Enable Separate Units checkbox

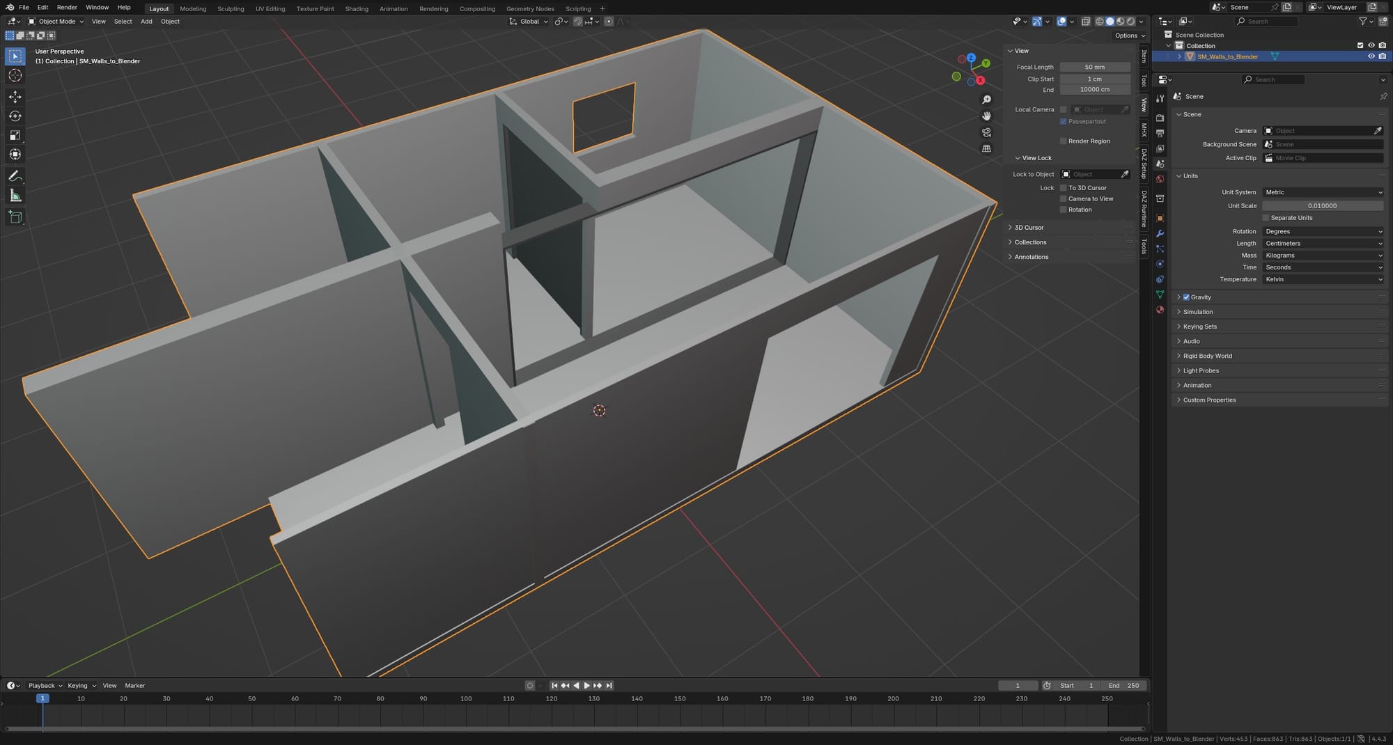[x=1266, y=218]
